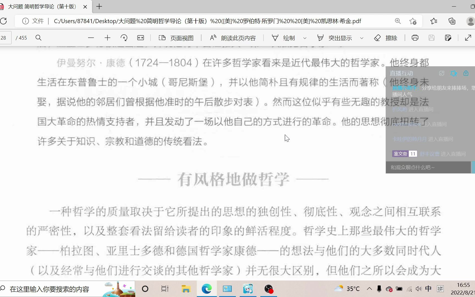Click the battery tray icon
This screenshot has width=475, height=297.
click(399, 289)
